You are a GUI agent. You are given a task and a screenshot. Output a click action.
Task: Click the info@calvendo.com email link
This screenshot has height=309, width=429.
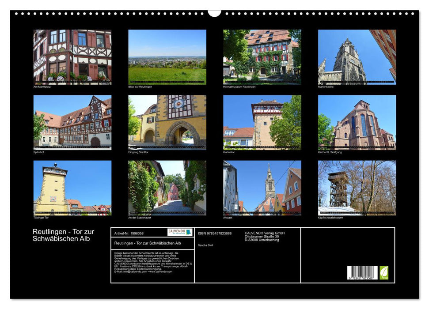click(x=134, y=272)
